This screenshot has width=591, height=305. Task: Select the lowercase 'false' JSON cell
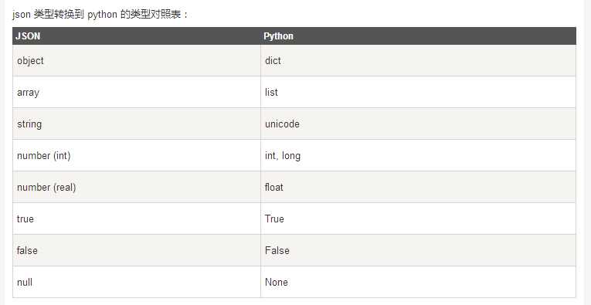point(137,250)
